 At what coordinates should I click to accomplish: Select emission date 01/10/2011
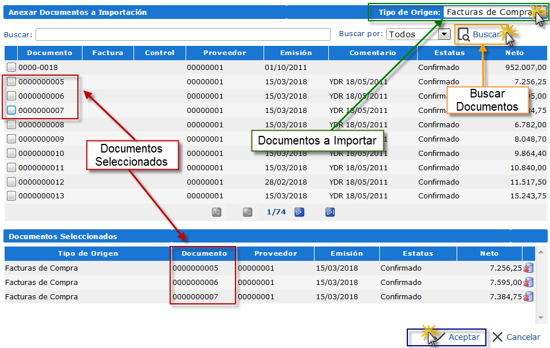coord(286,67)
